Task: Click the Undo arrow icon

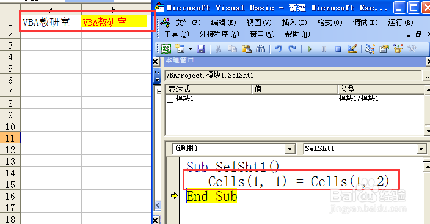Action: click(x=279, y=49)
